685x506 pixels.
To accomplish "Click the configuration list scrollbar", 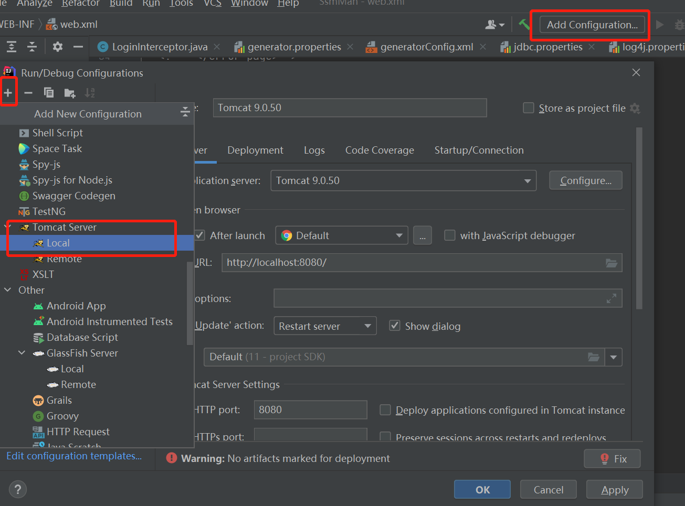I will (190, 303).
